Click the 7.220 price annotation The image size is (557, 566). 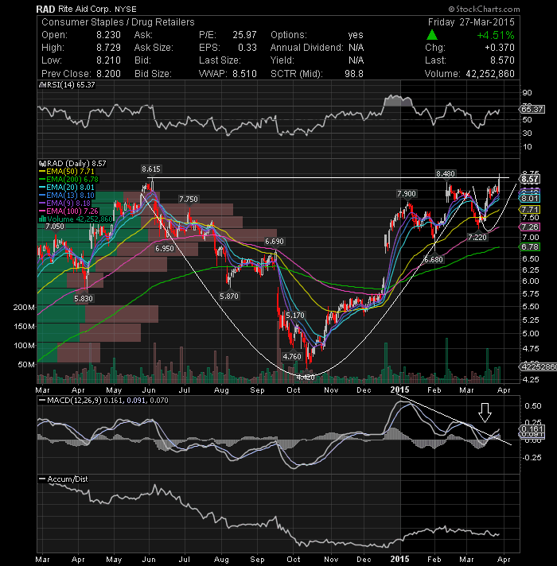point(477,238)
